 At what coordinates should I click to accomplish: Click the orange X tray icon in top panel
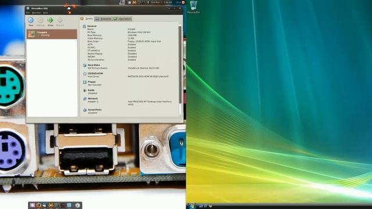coord(134,2)
